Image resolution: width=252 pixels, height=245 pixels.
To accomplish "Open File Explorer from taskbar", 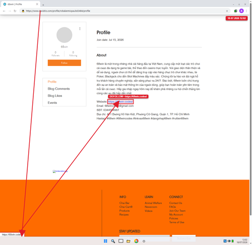I will point(129,241).
